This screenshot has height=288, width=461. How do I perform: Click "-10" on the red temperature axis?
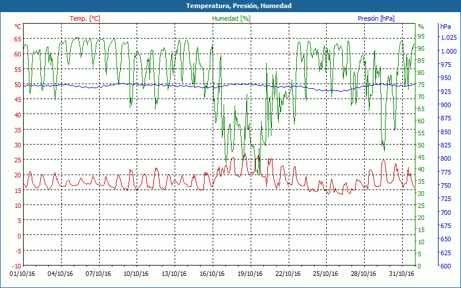[x=17, y=266]
